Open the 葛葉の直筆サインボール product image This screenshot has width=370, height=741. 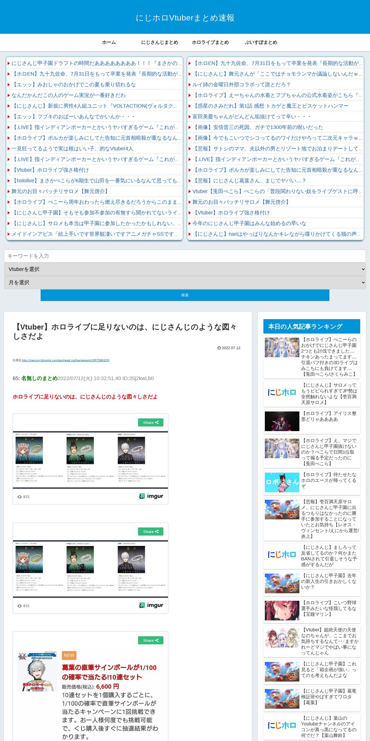click(37, 671)
